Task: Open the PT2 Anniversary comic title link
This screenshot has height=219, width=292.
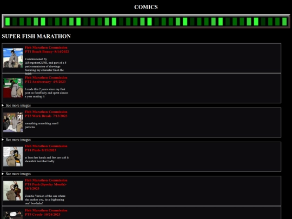Action: pos(46,79)
